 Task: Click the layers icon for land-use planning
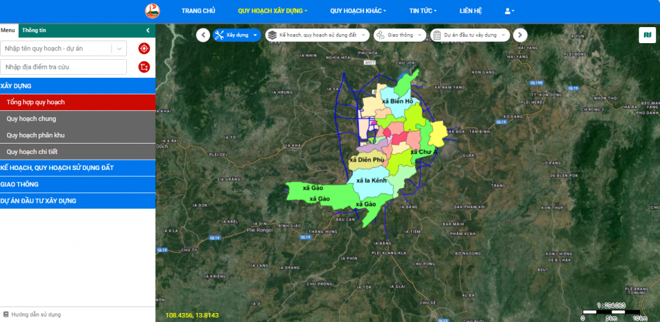[272, 35]
